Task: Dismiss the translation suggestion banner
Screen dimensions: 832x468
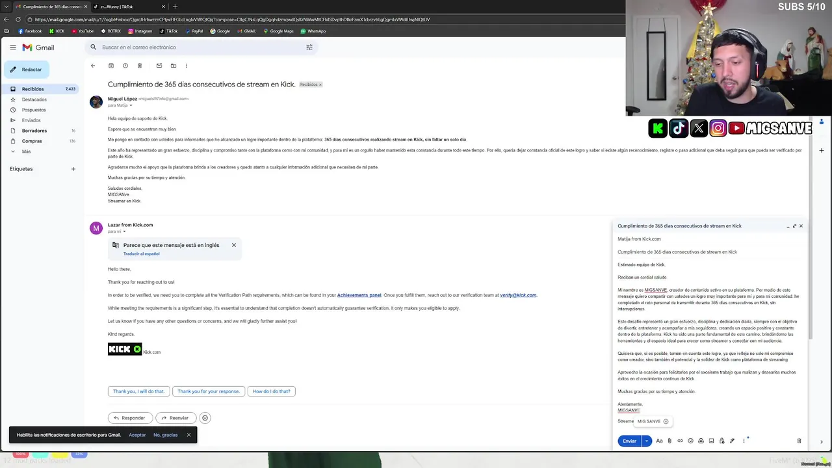Action: (234, 245)
